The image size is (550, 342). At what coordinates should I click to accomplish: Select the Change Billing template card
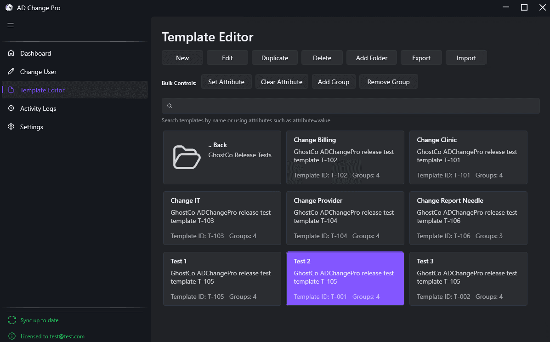coord(345,157)
